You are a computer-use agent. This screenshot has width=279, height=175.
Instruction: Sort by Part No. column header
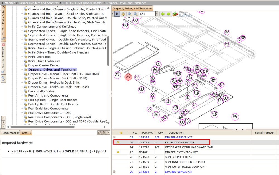[x=147, y=133]
